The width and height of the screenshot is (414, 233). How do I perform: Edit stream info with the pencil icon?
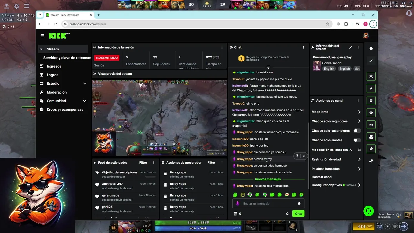click(x=350, y=47)
